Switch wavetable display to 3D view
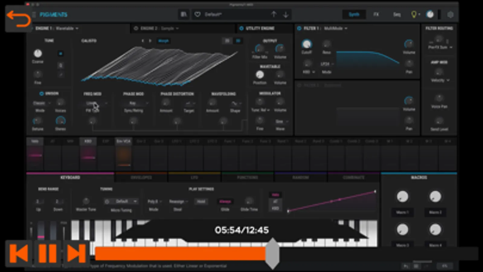 tap(238, 41)
